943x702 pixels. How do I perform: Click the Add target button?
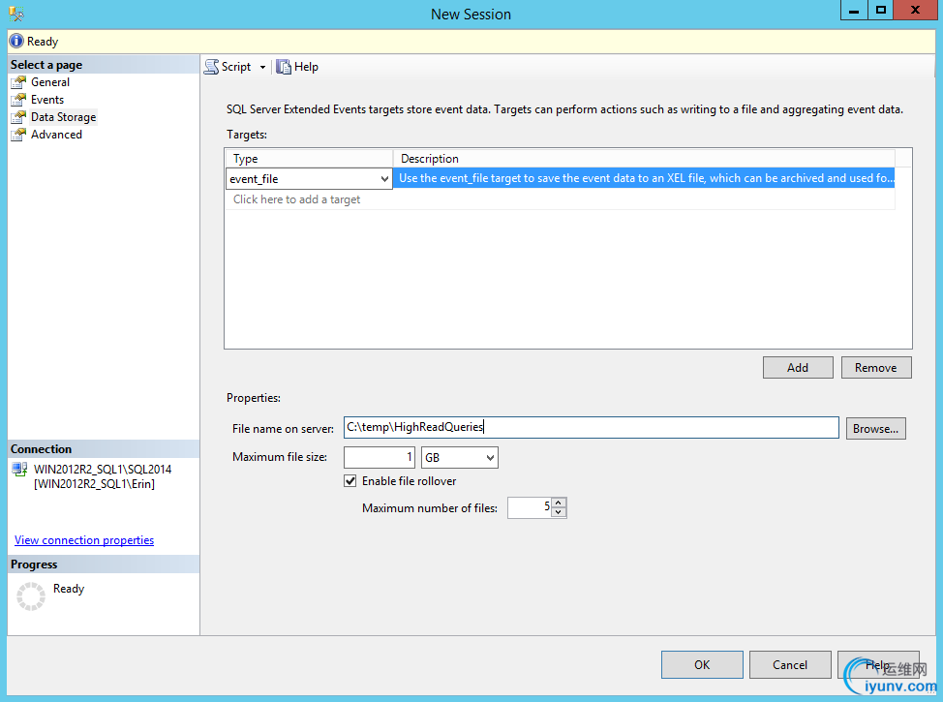[798, 368]
